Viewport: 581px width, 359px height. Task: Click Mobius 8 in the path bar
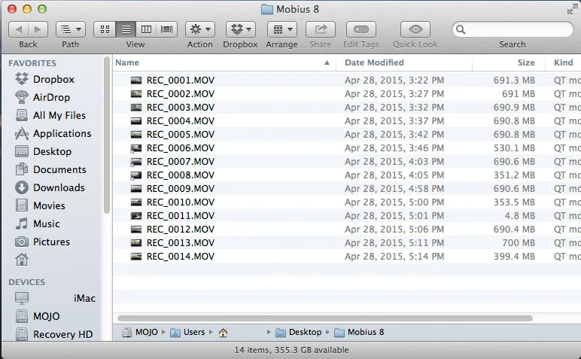click(359, 333)
